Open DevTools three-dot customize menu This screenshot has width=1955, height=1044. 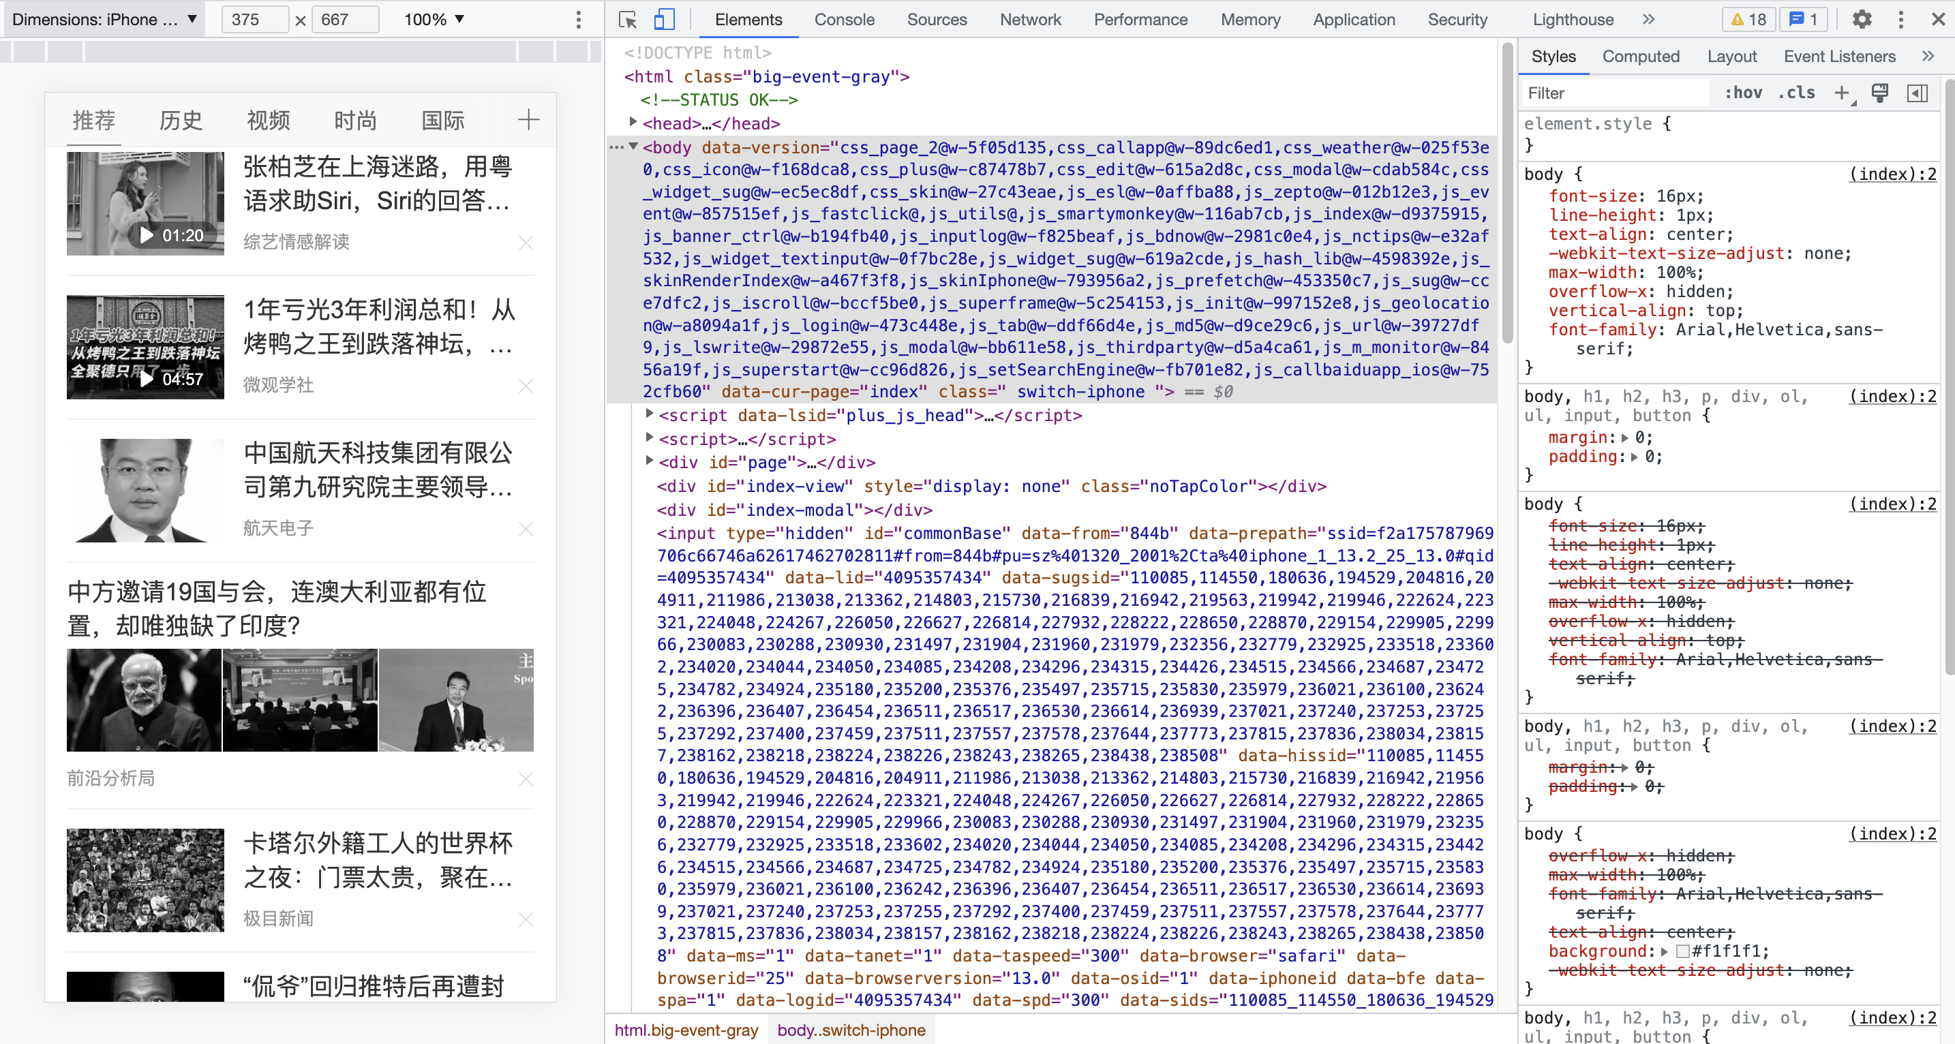click(x=1900, y=20)
